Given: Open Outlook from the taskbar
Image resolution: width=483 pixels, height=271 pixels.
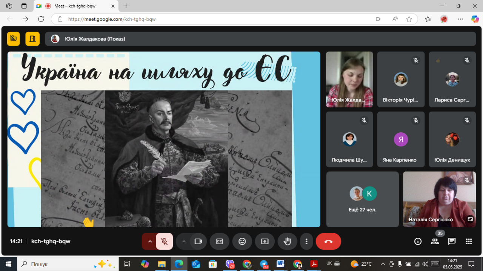Looking at the screenshot, I should pyautogui.click(x=195, y=264).
